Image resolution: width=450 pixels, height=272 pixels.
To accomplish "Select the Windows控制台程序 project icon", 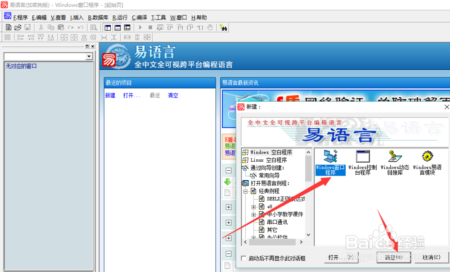I will pos(362,162).
